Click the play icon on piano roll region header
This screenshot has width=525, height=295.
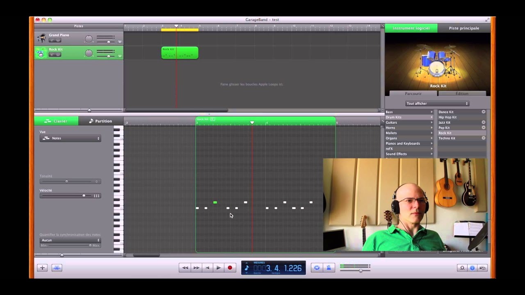click(212, 119)
